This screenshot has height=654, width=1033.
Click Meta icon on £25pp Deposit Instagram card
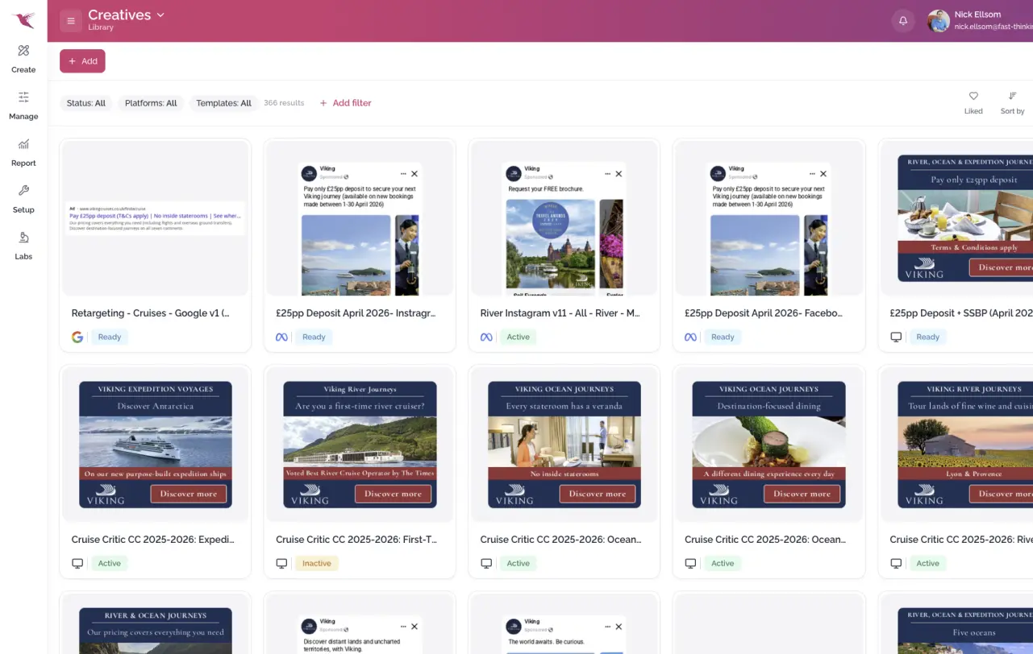[x=281, y=337]
